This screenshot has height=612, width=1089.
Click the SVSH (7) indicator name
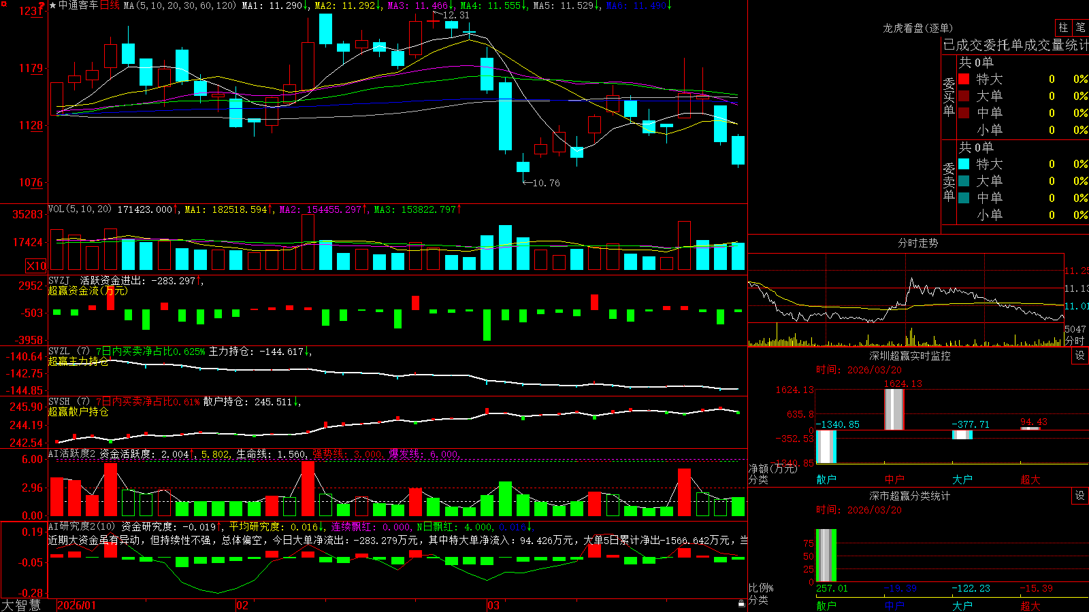(69, 402)
